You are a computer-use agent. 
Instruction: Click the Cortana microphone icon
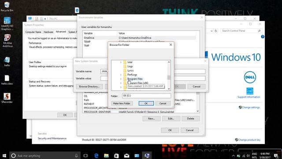coord(76,155)
